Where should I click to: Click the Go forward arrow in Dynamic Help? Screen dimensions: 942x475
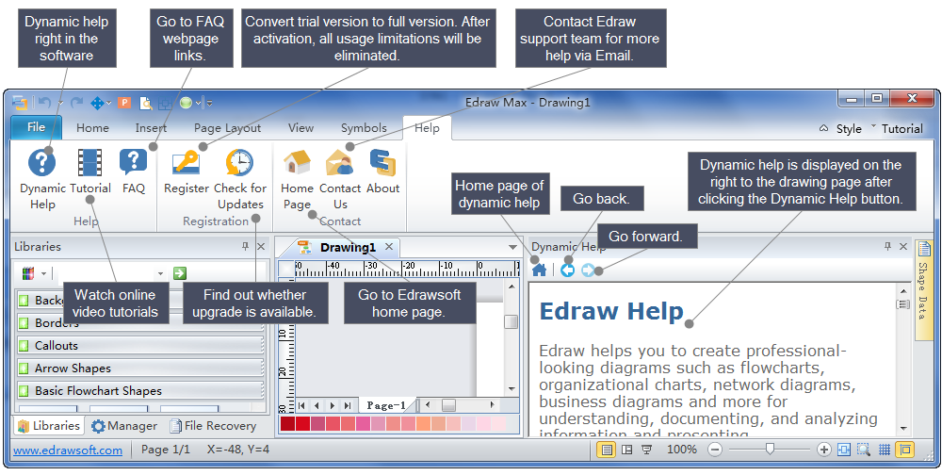(588, 270)
